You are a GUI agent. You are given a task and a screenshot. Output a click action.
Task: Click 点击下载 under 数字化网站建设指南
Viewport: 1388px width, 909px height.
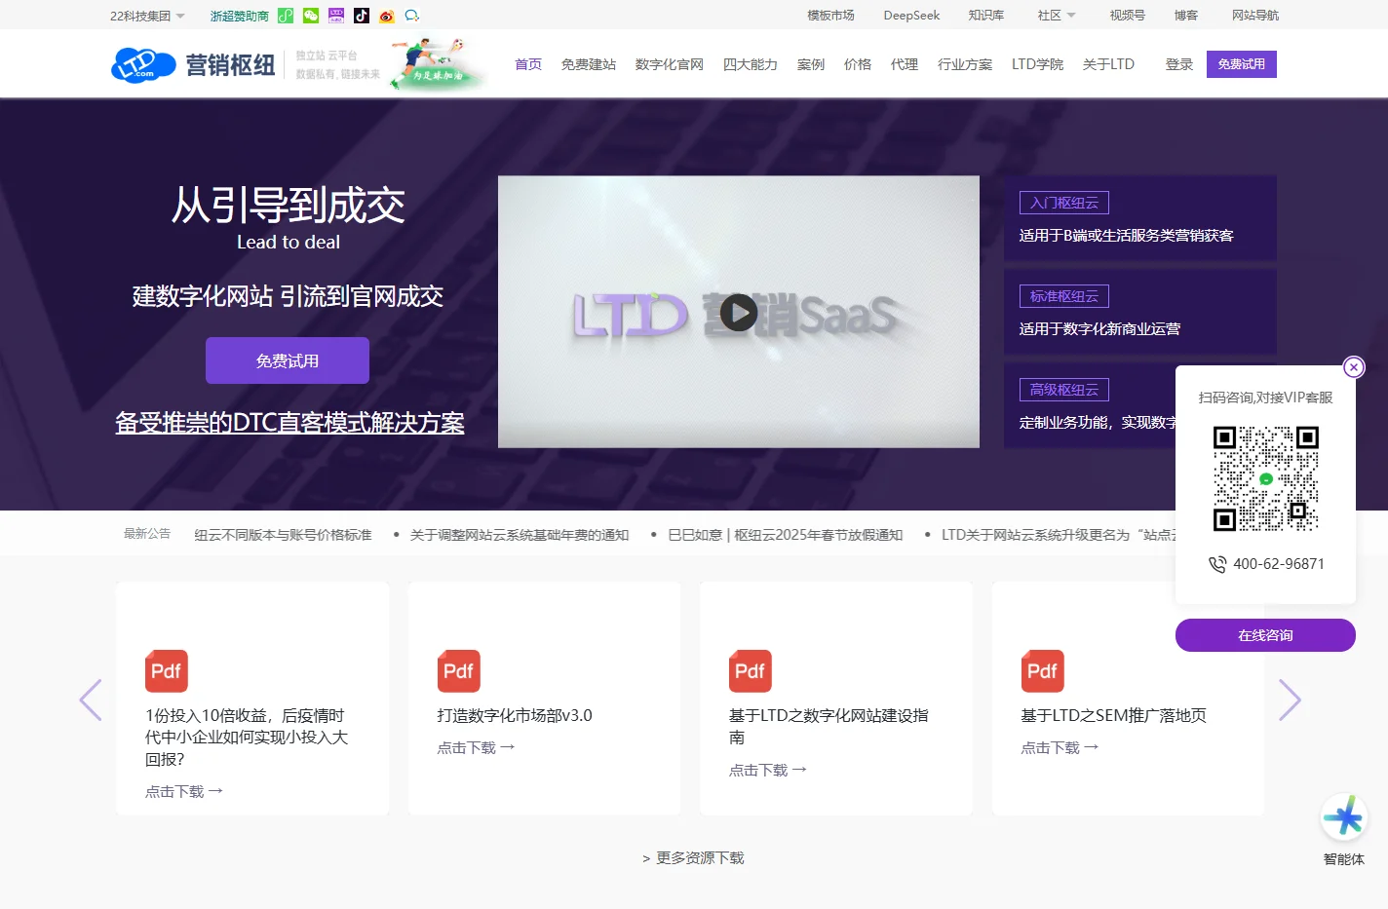(x=768, y=771)
